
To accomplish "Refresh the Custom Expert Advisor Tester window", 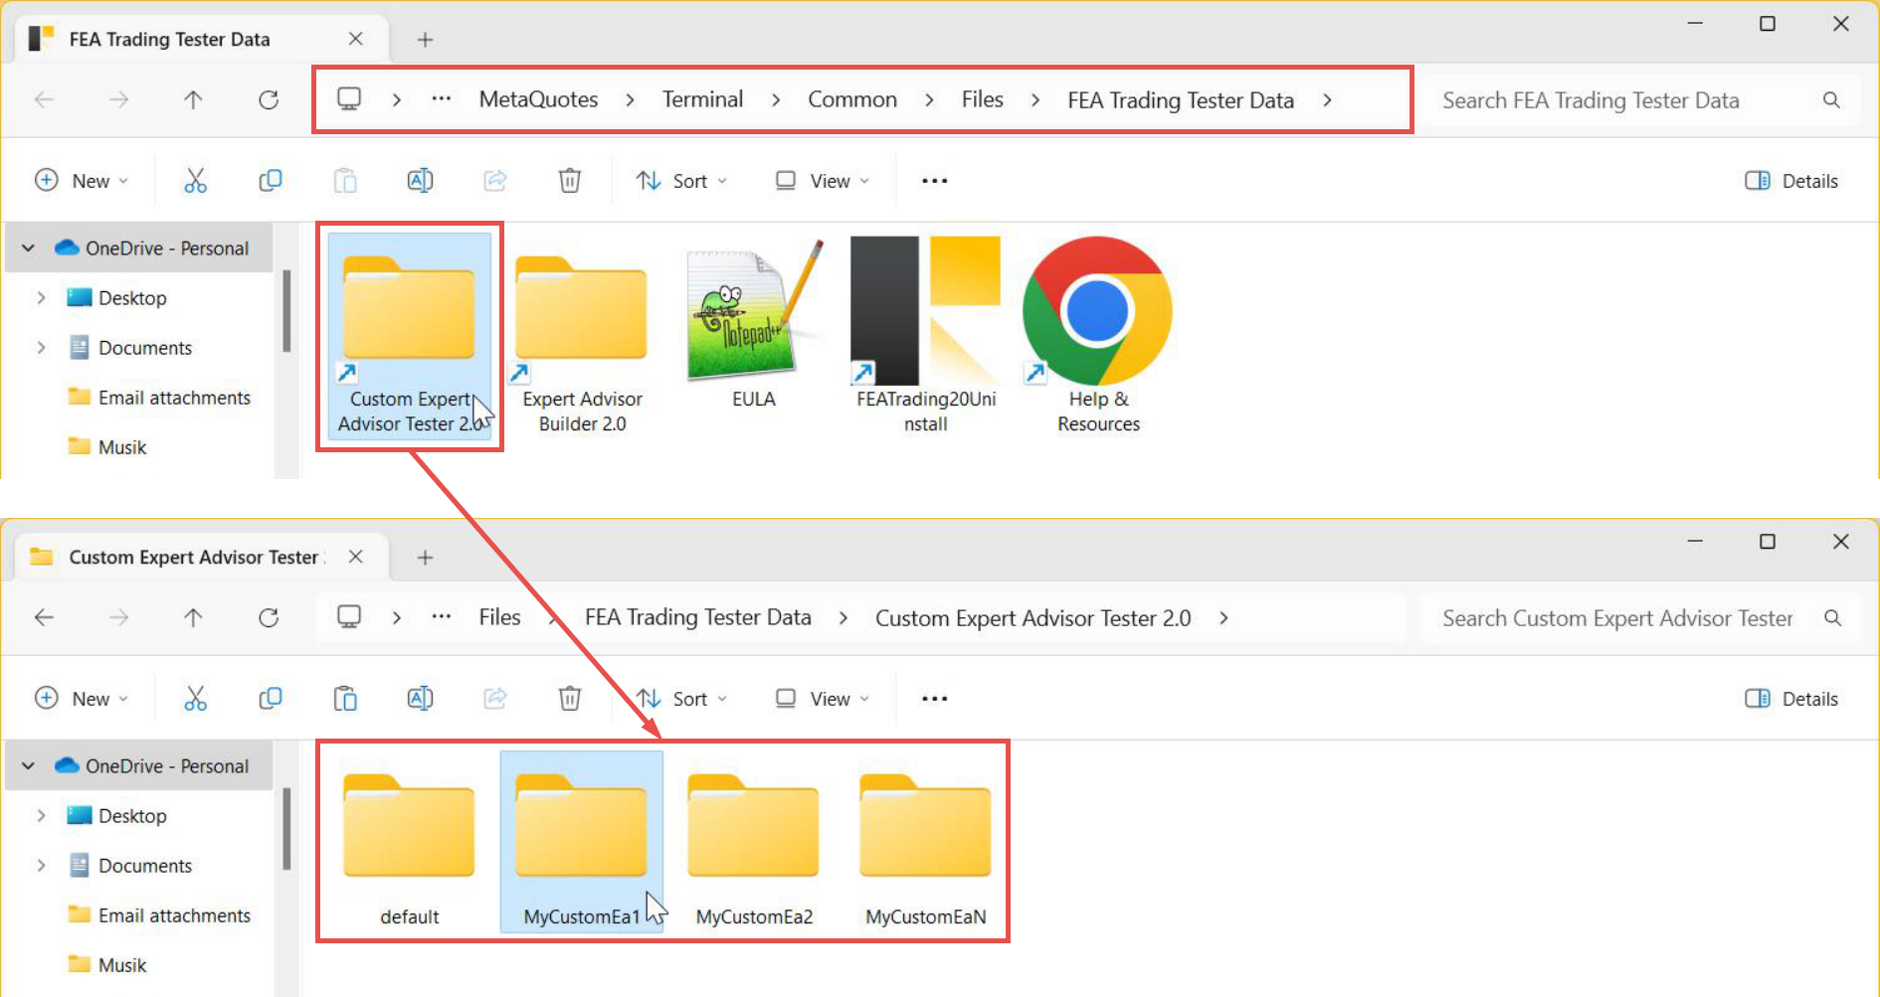I will tap(269, 617).
